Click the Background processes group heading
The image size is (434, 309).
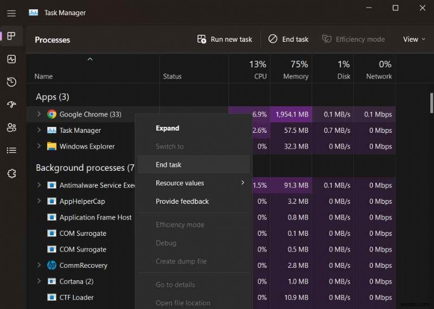point(85,168)
